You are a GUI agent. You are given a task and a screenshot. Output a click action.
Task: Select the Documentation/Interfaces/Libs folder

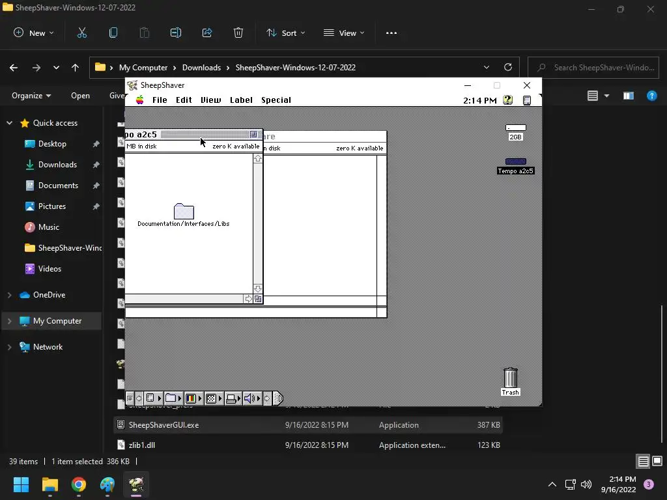click(x=183, y=215)
